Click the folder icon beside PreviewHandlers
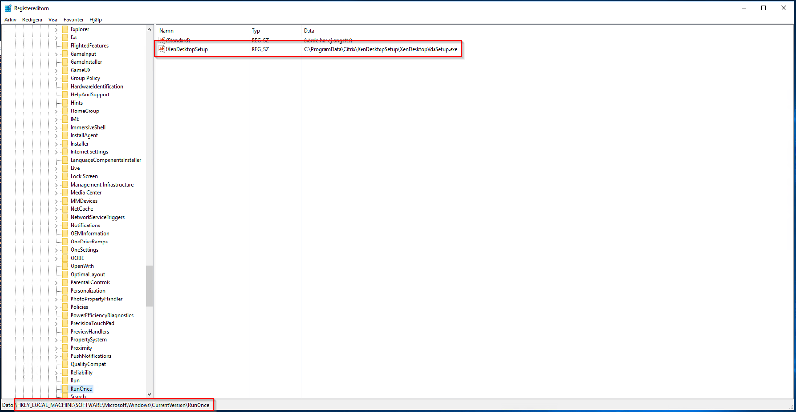The height and width of the screenshot is (412, 796). [x=65, y=332]
